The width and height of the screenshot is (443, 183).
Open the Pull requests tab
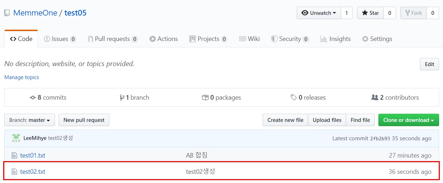[113, 39]
